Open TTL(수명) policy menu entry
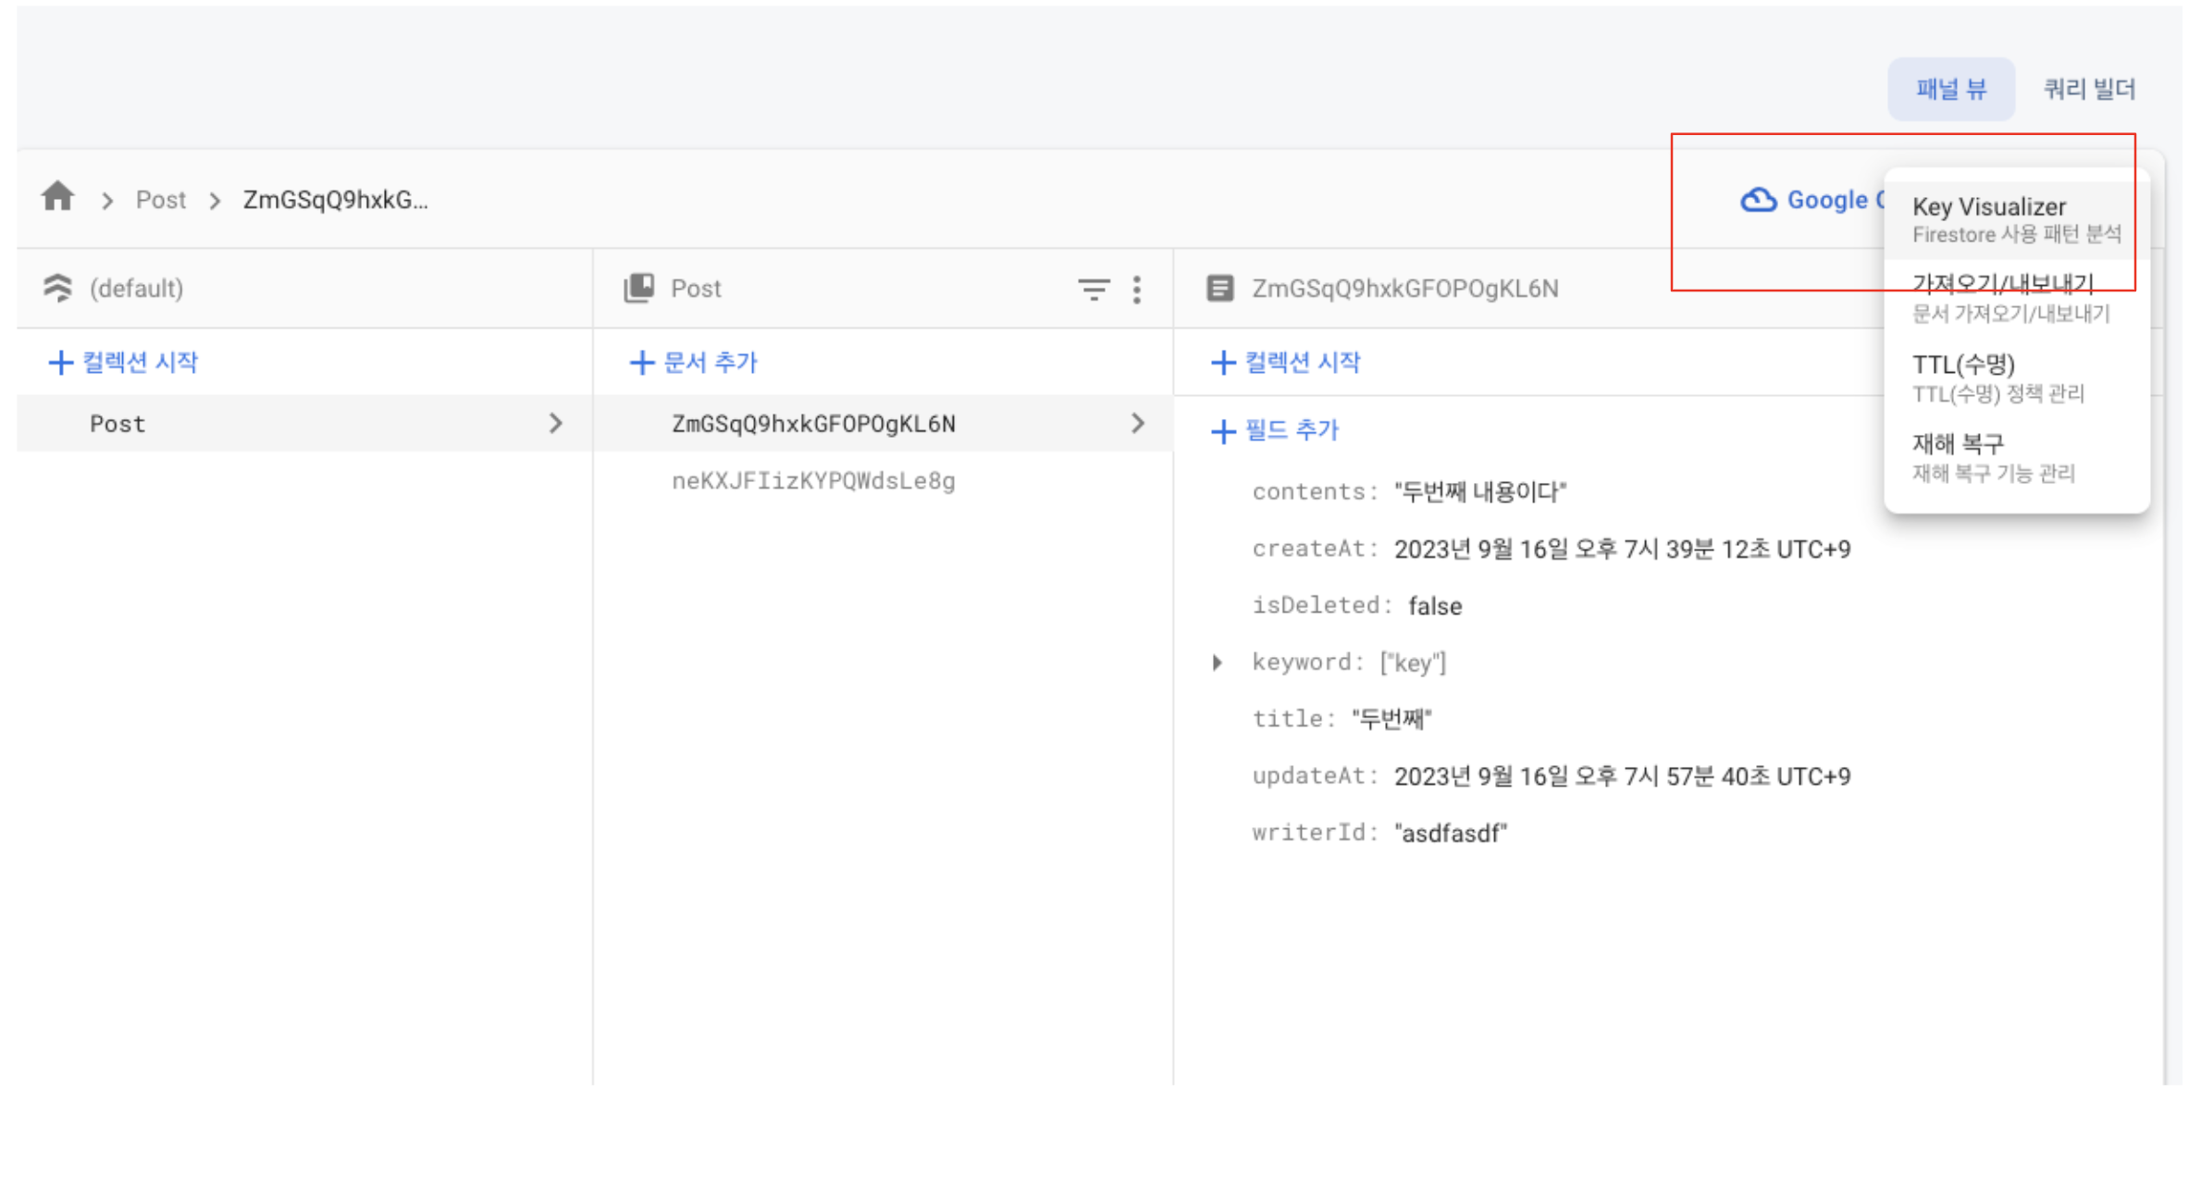Screen dimensions: 2189x1201 (x=1997, y=377)
